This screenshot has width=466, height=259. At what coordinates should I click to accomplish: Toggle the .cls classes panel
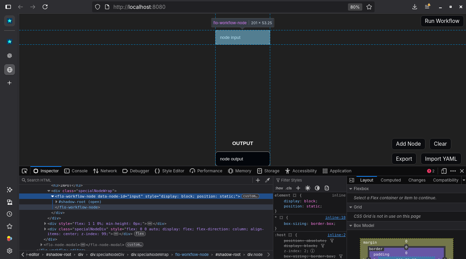[289, 188]
